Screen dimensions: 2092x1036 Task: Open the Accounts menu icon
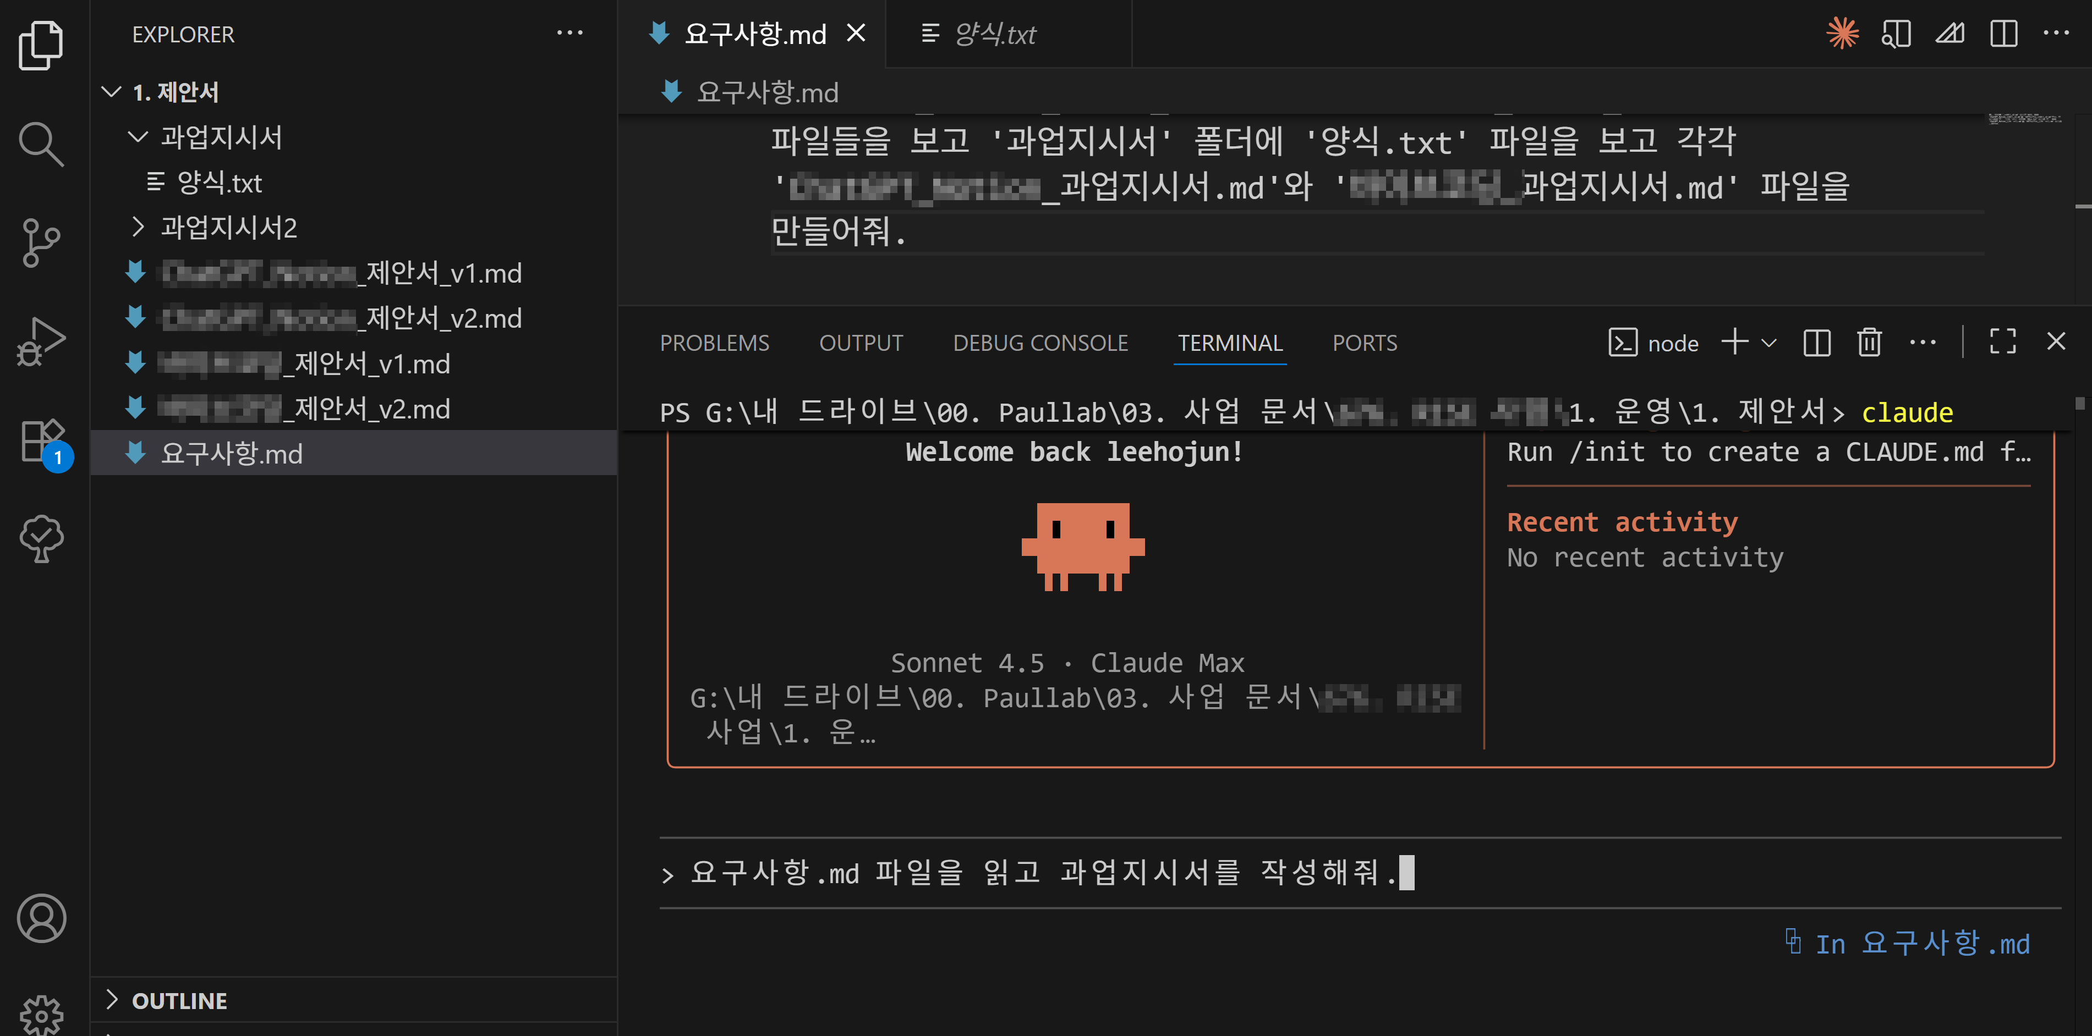41,918
